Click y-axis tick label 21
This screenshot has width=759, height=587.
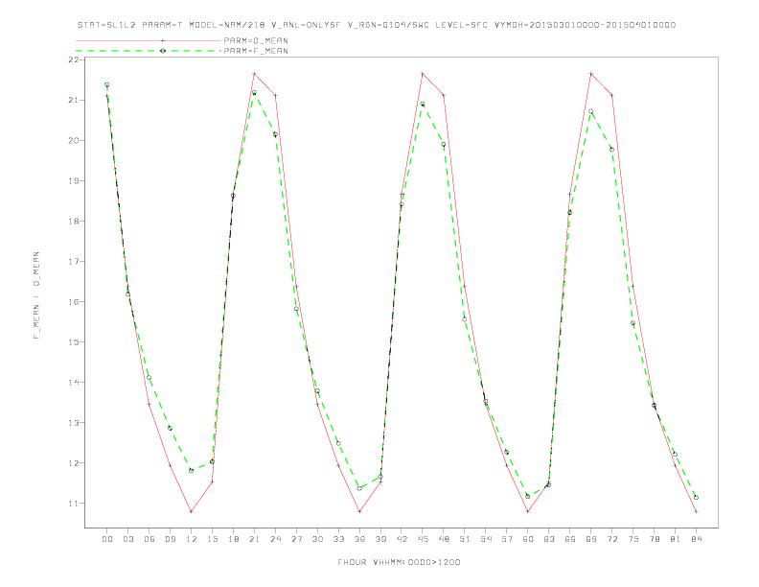74,101
